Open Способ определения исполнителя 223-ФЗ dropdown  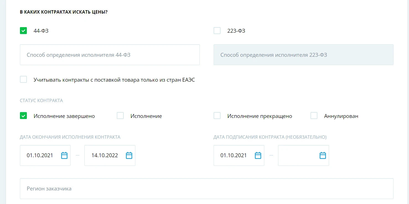303,55
